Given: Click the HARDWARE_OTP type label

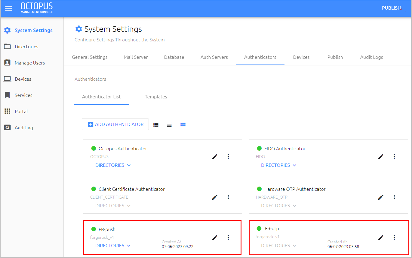Looking at the screenshot, I should coord(272,197).
